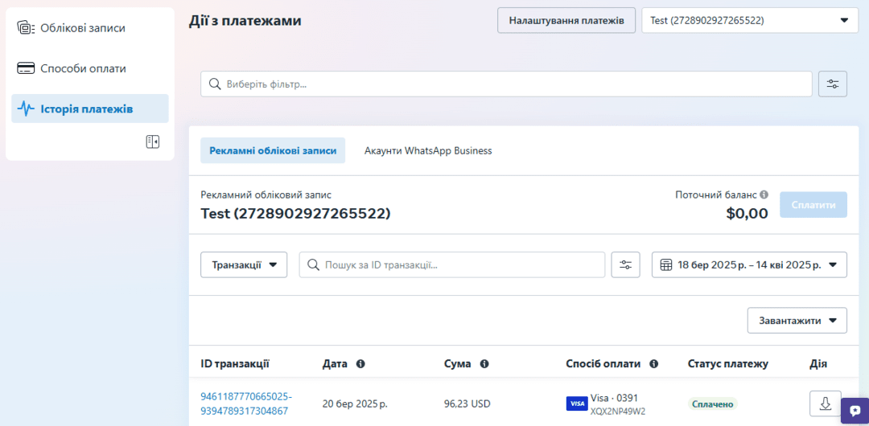Click the 96,23 USD amount cell

(x=467, y=403)
